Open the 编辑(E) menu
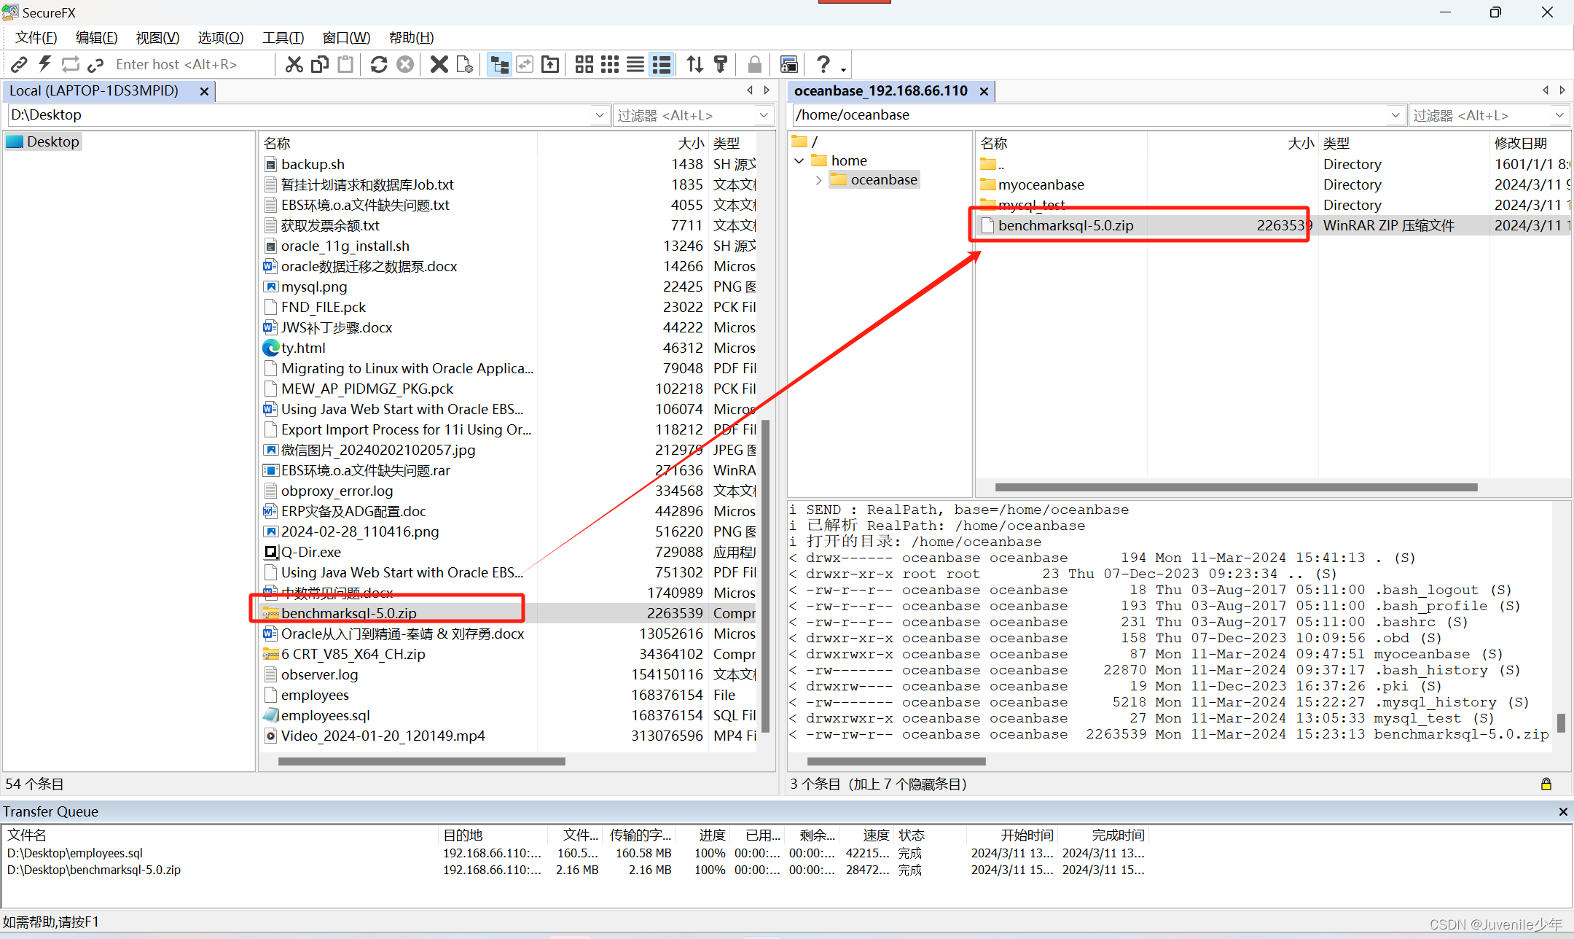The image size is (1574, 939). [x=96, y=38]
